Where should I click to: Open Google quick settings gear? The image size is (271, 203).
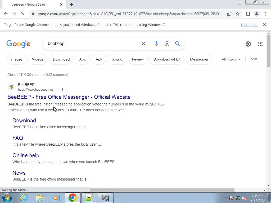248,44
